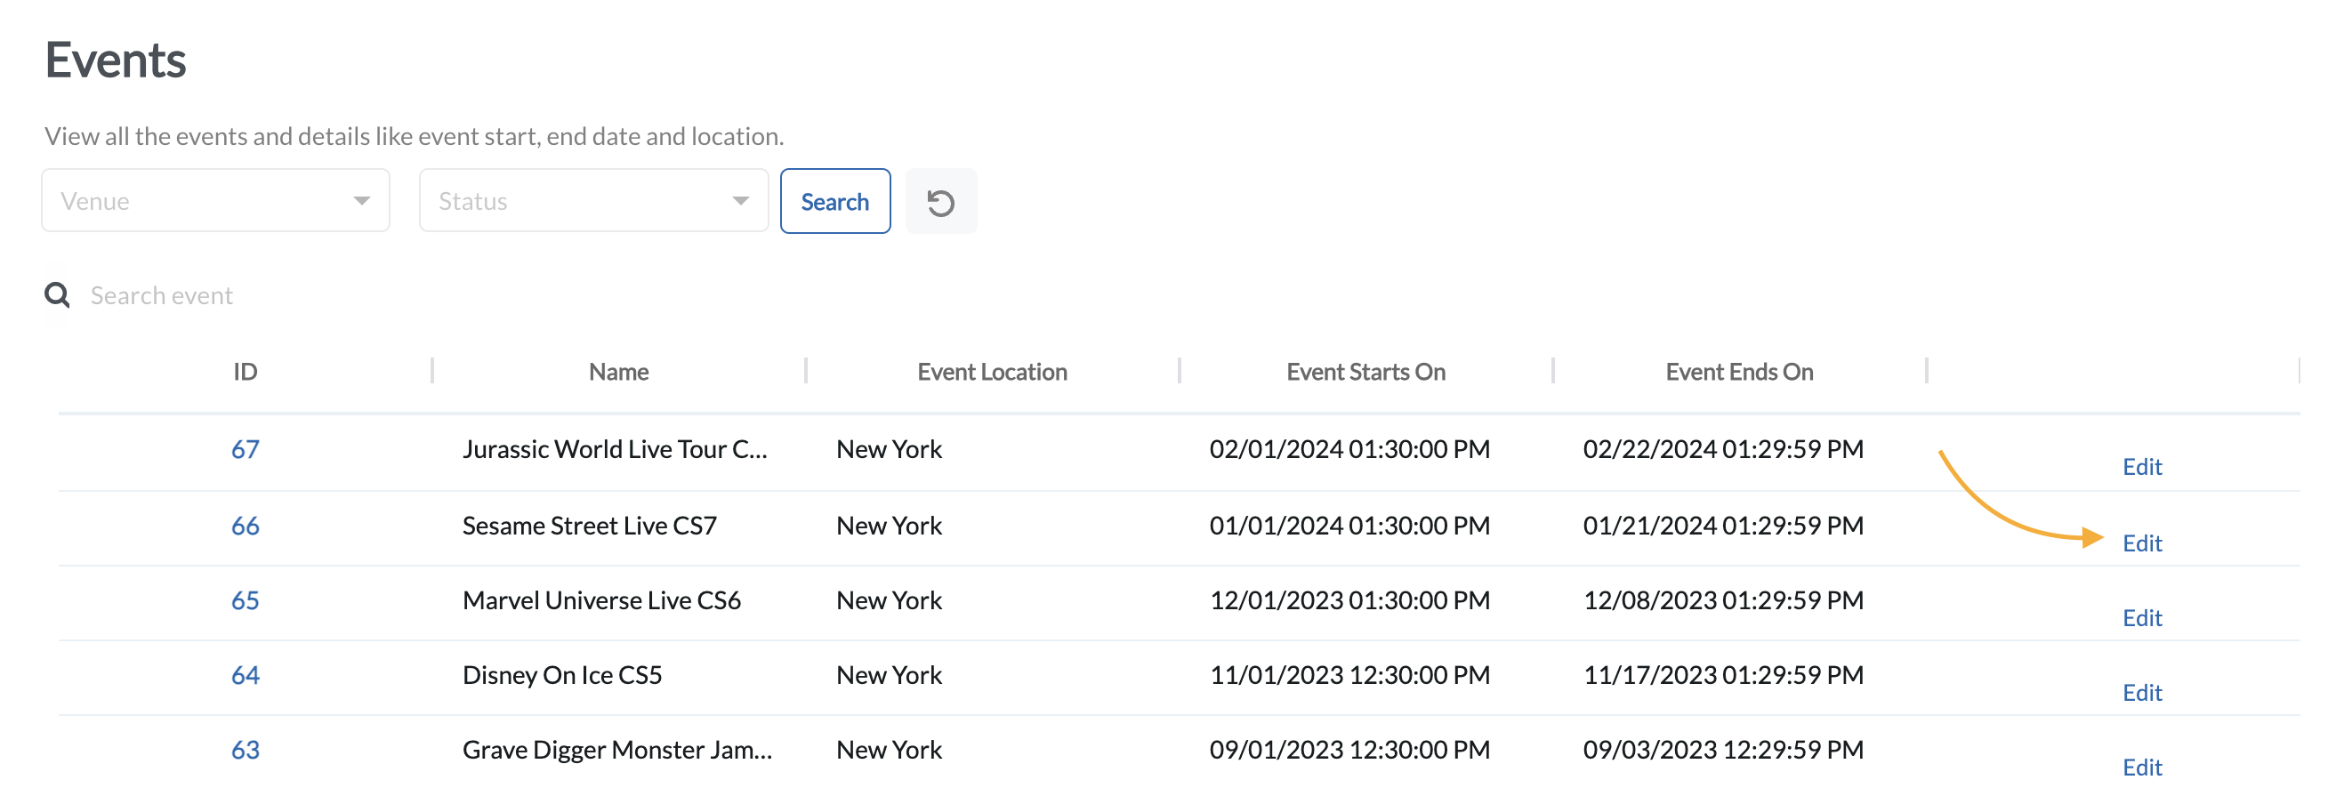
Task: Open the Status dropdown
Action: [x=593, y=200]
